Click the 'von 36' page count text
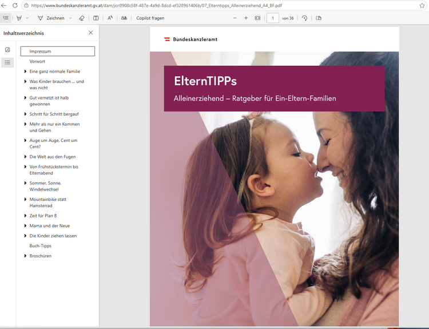This screenshot has height=329, width=429. coord(288,18)
